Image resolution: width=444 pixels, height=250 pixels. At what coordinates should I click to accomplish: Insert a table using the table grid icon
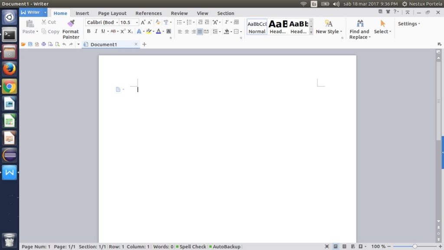tap(235, 22)
